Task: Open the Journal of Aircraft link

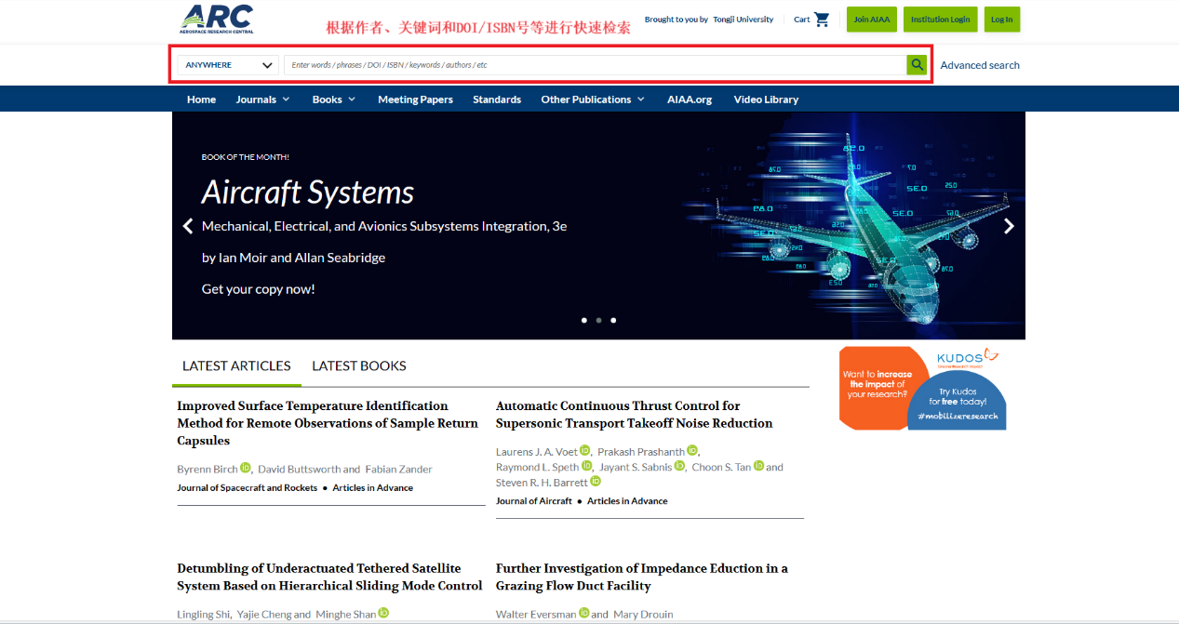Action: click(534, 500)
